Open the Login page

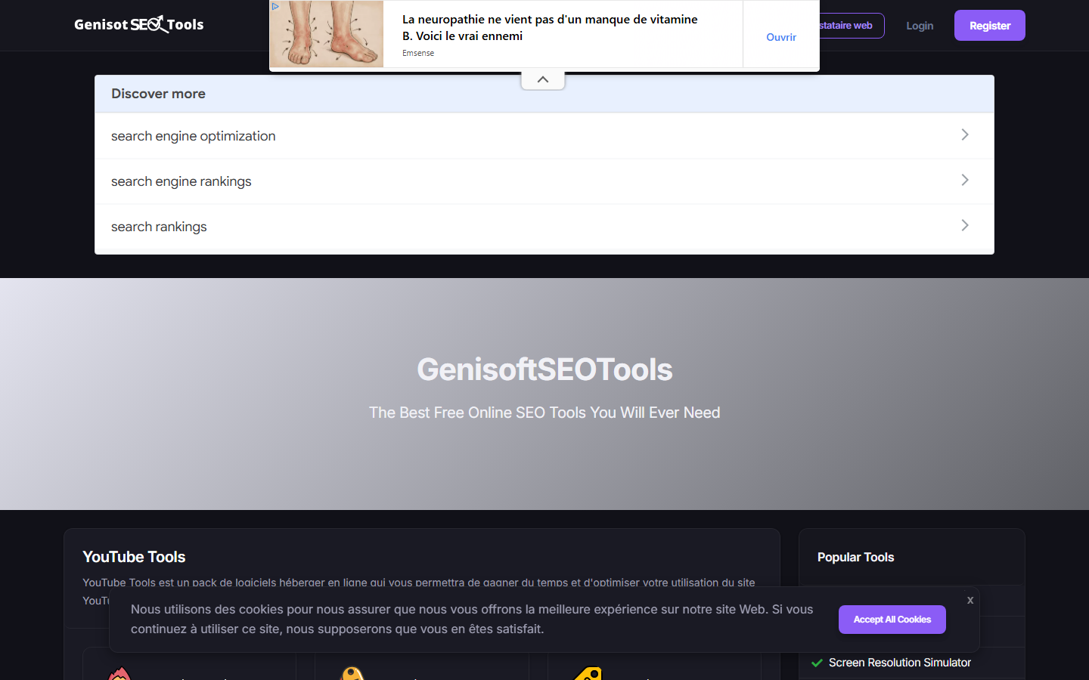(920, 26)
